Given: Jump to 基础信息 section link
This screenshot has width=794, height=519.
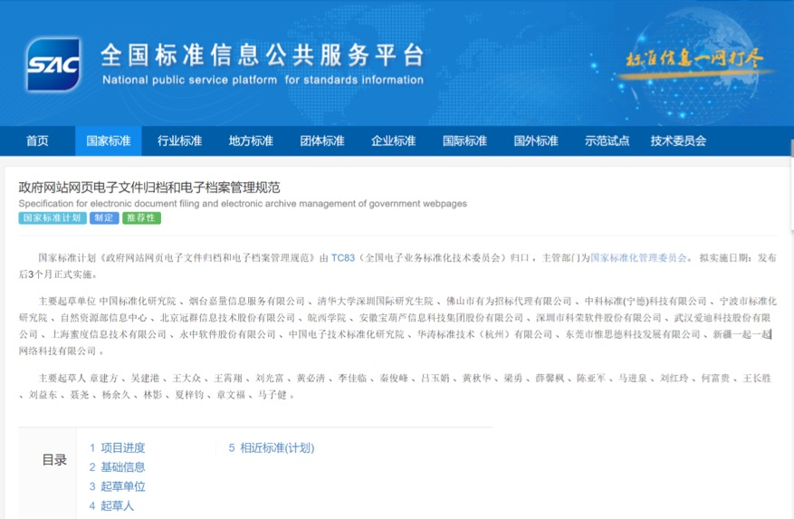Looking at the screenshot, I should 117,467.
